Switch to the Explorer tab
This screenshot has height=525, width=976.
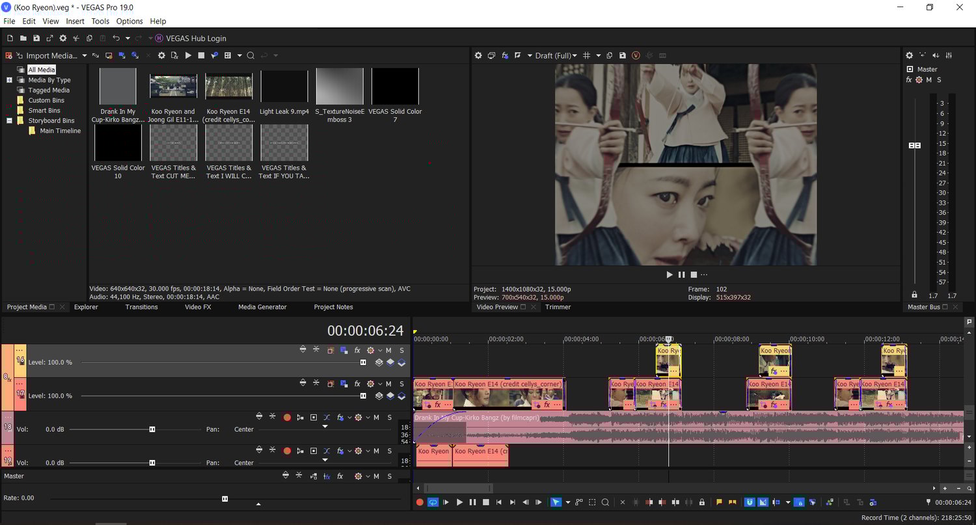click(x=86, y=307)
